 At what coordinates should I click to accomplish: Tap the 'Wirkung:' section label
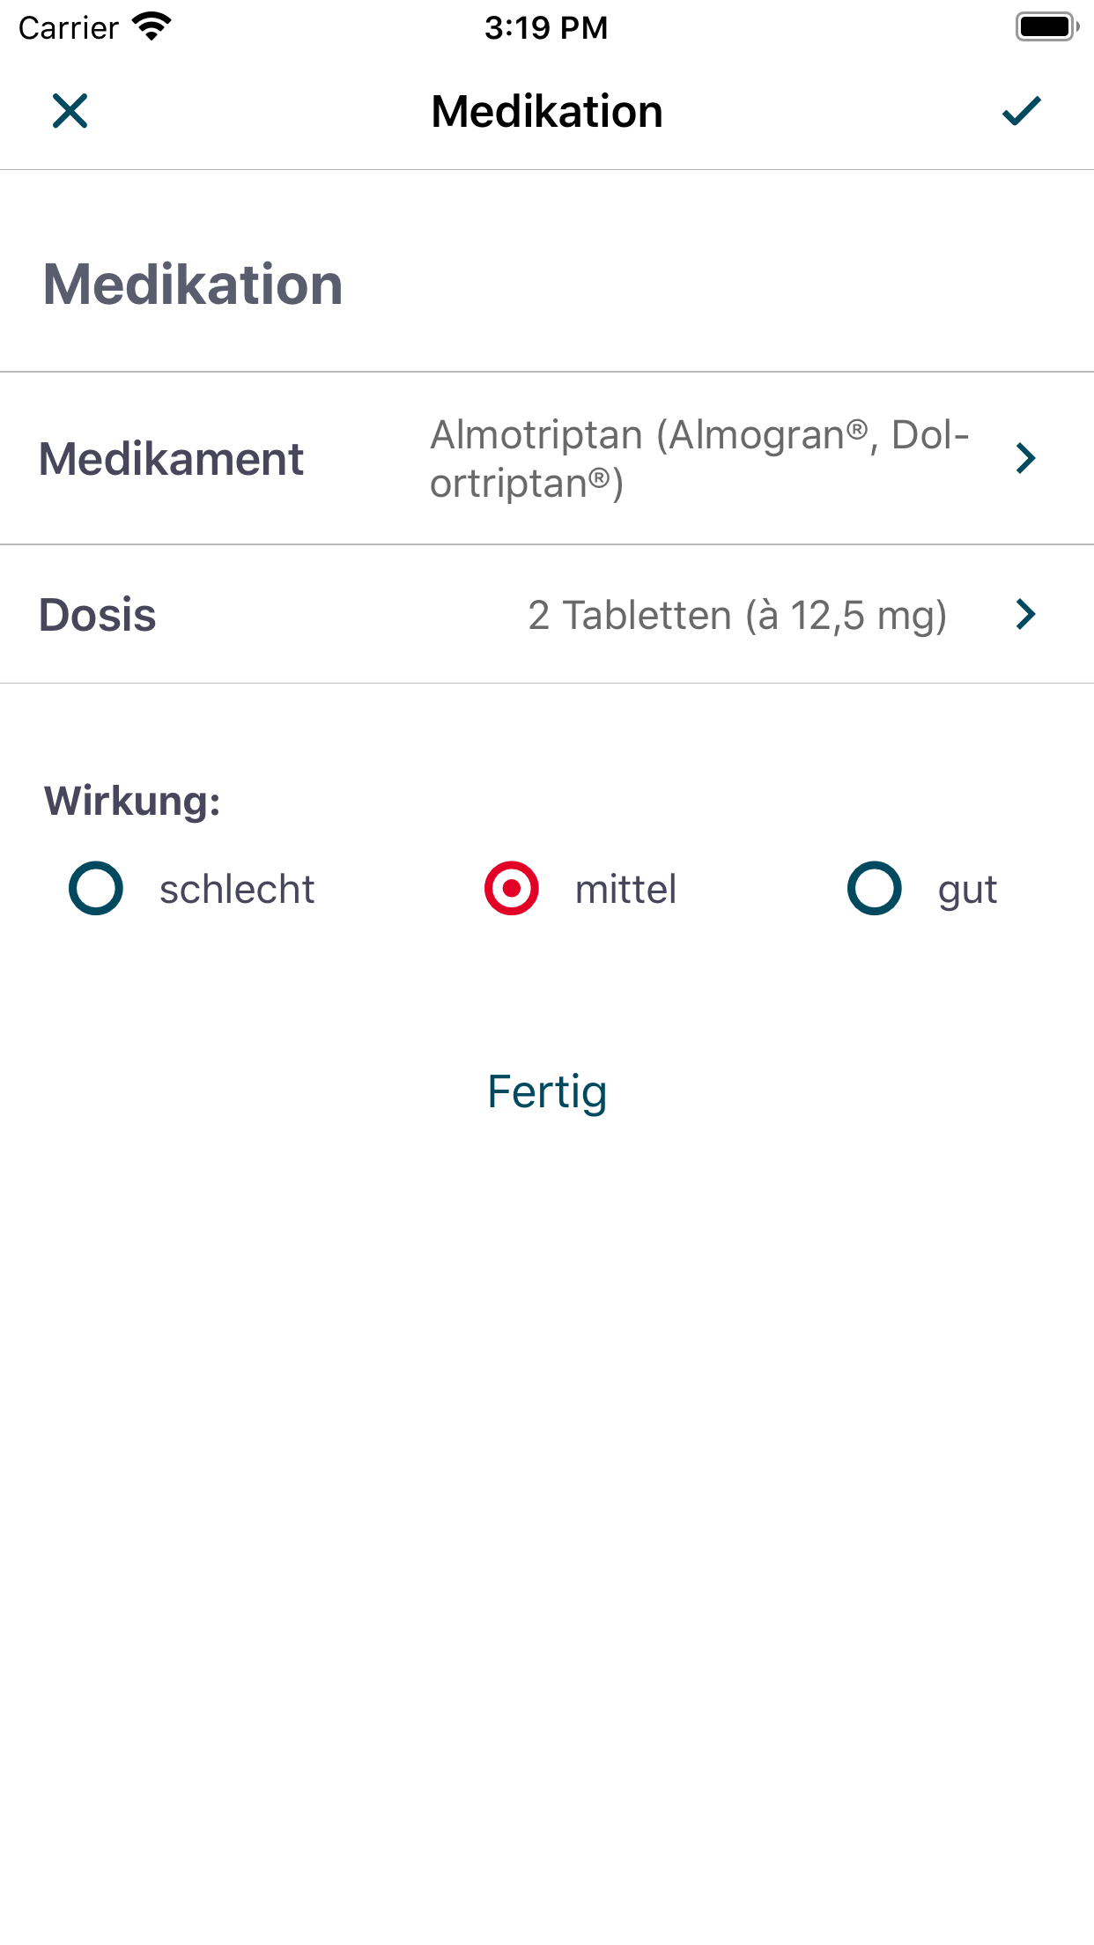click(132, 801)
